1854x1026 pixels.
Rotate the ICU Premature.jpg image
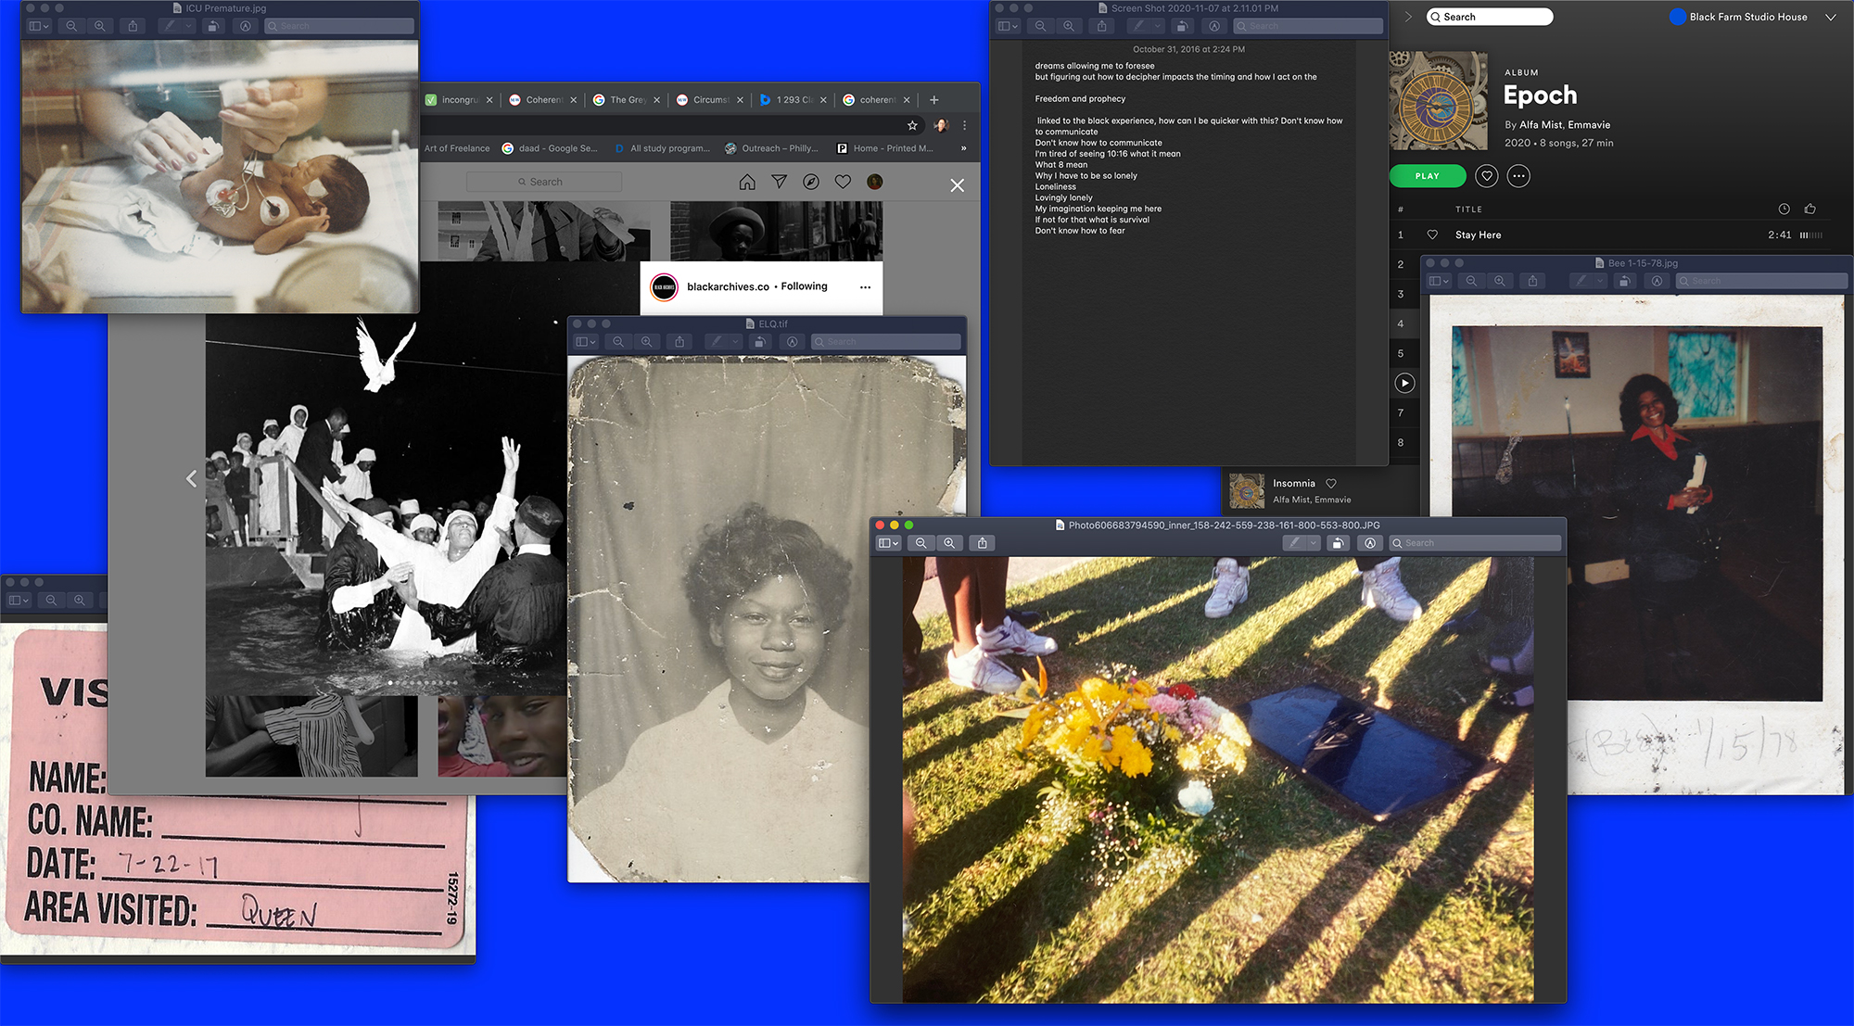tap(213, 26)
